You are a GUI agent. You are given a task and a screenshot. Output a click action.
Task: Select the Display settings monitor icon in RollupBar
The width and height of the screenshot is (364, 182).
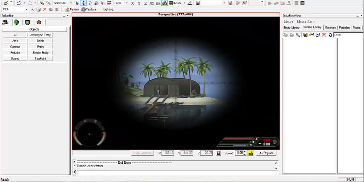[28, 22]
